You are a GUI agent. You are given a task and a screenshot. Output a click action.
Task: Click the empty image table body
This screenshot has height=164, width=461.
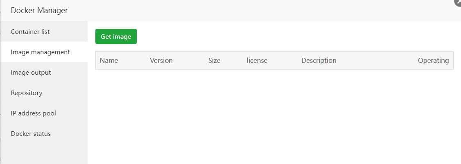click(x=274, y=114)
